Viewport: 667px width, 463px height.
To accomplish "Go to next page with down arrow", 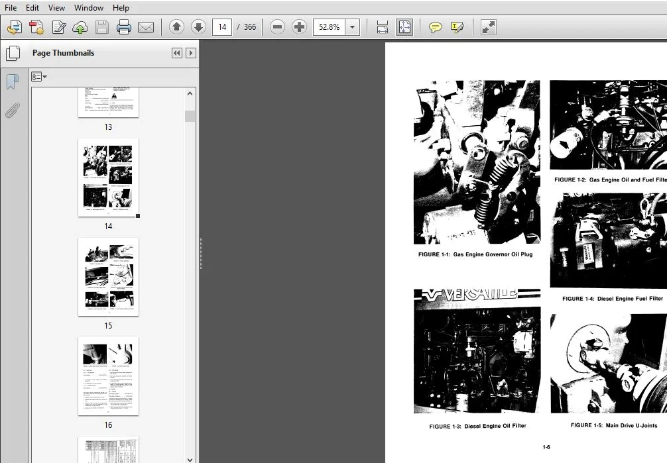I will click(x=198, y=27).
